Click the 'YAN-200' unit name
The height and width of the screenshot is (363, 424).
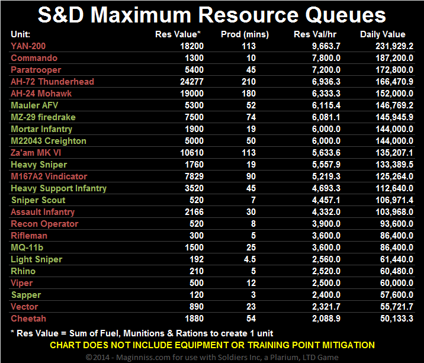tap(28, 46)
